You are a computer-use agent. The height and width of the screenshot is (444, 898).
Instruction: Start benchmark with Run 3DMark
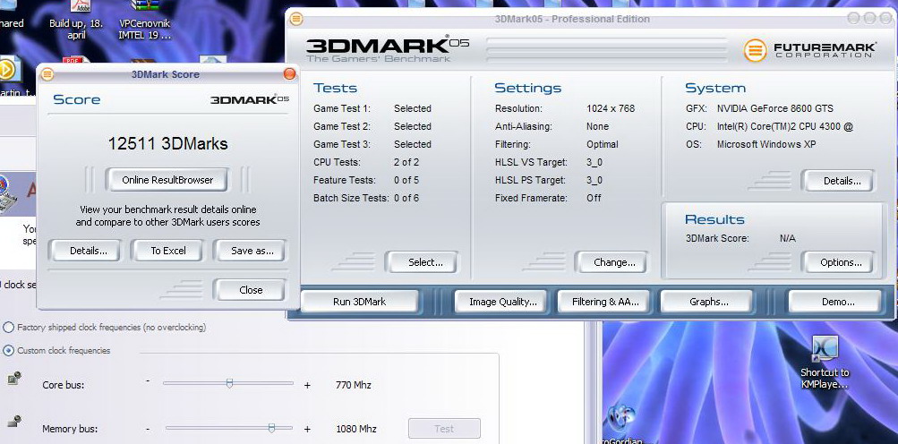click(360, 302)
